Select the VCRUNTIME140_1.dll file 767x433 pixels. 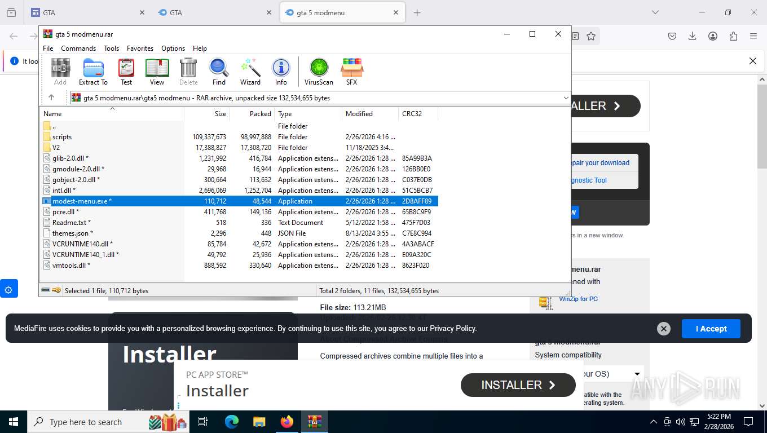240,255
